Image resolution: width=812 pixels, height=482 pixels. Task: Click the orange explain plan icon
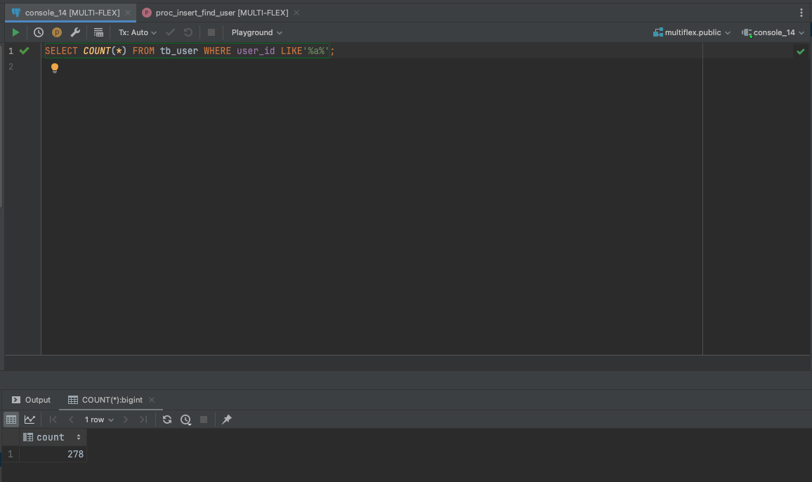click(x=57, y=32)
